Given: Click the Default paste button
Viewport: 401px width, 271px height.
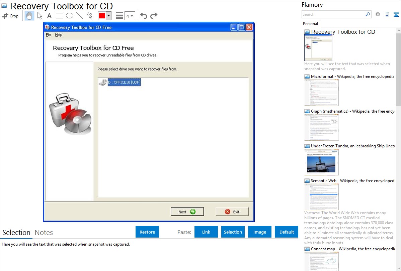Looking at the screenshot, I should [287, 232].
